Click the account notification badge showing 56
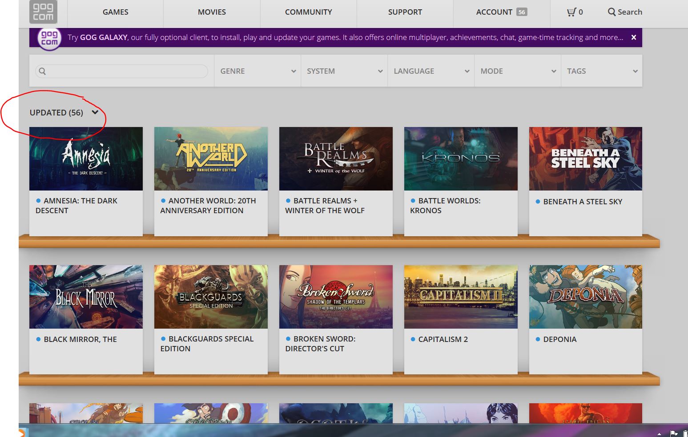Screen dimensions: 688x437 click(x=522, y=12)
